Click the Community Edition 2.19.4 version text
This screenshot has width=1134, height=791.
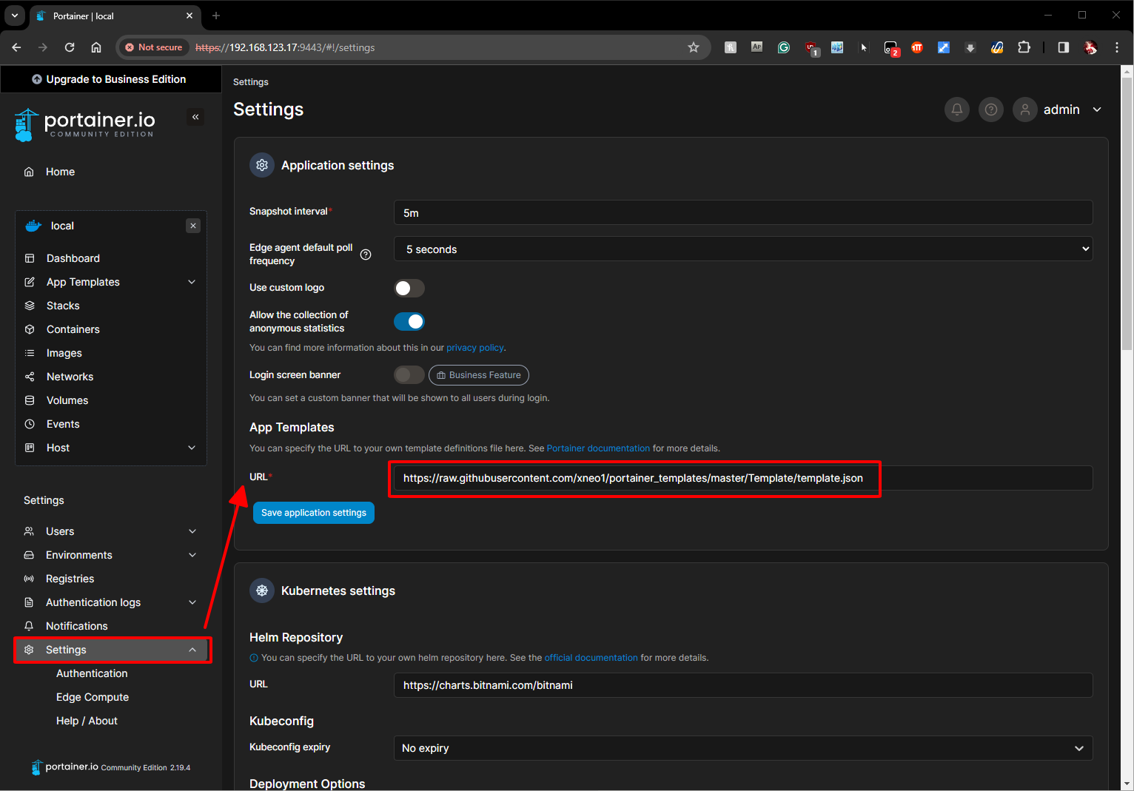point(146,768)
